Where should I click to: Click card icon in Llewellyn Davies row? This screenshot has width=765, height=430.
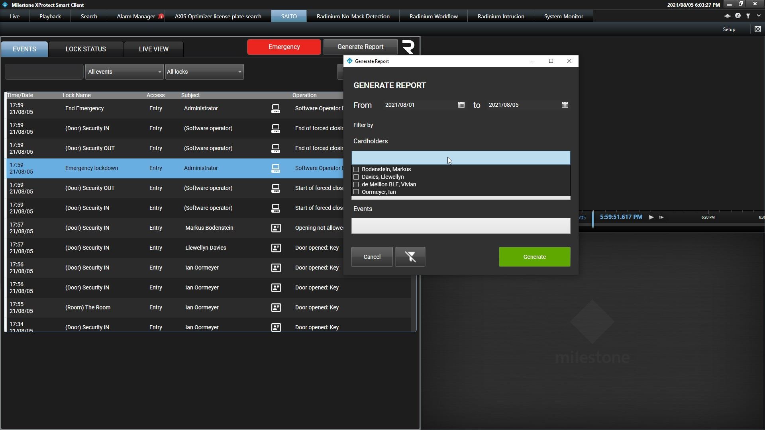[x=276, y=248]
